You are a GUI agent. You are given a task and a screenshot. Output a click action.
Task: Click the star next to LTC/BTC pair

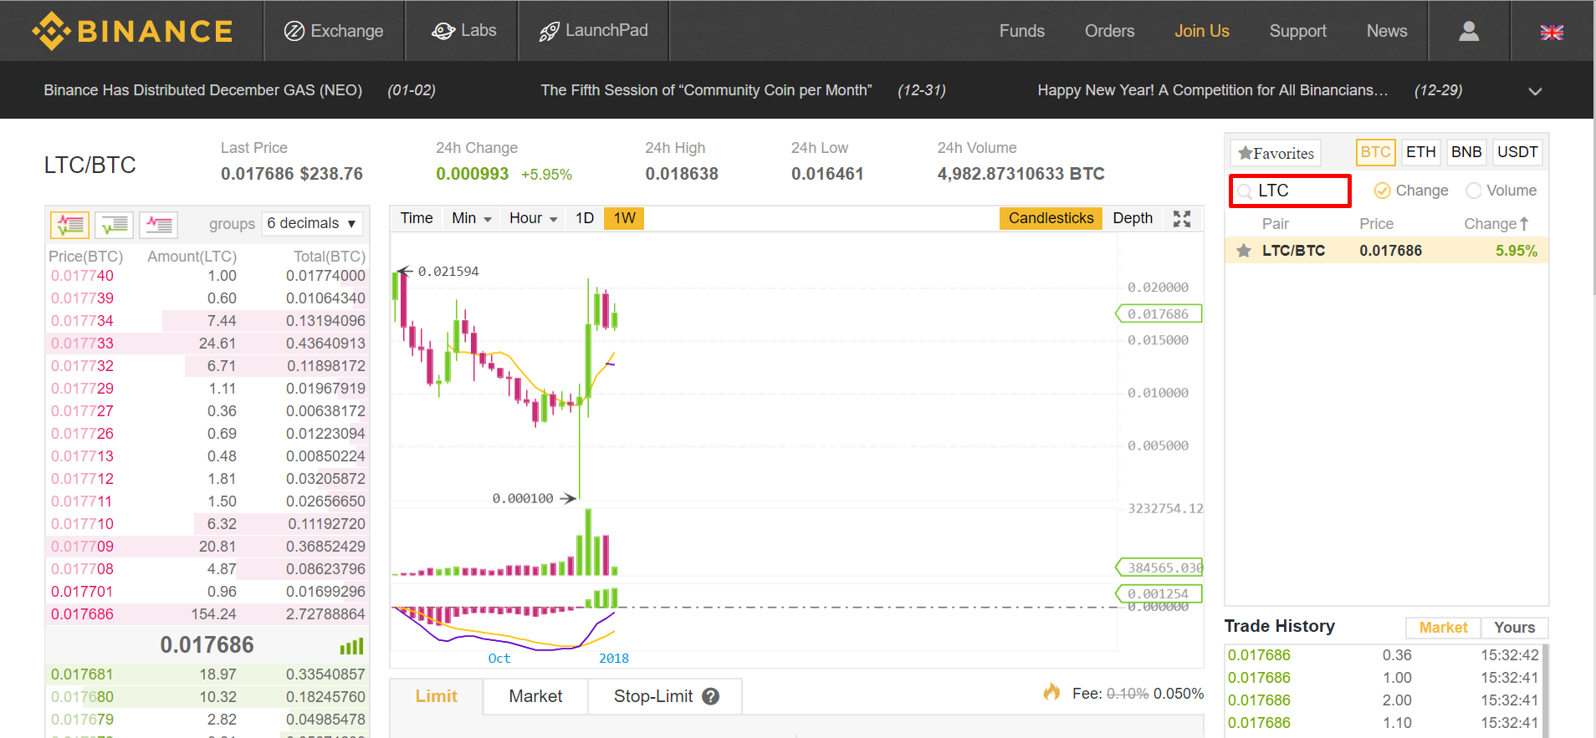coord(1244,251)
